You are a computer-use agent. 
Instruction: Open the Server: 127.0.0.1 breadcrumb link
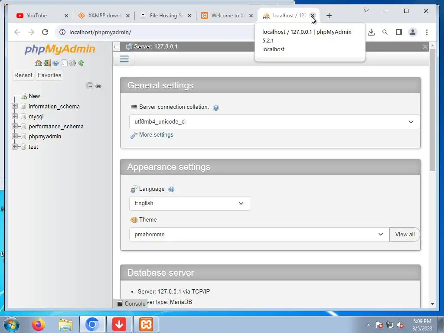tap(156, 46)
